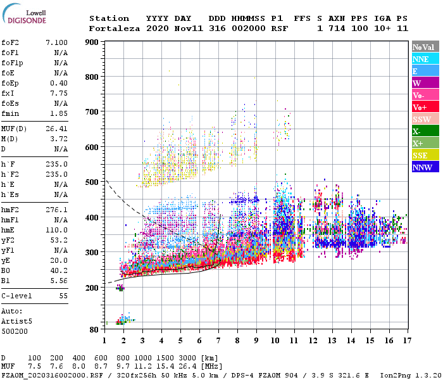
Task: Select the SSE yellow legend swatch
Action: [425, 155]
